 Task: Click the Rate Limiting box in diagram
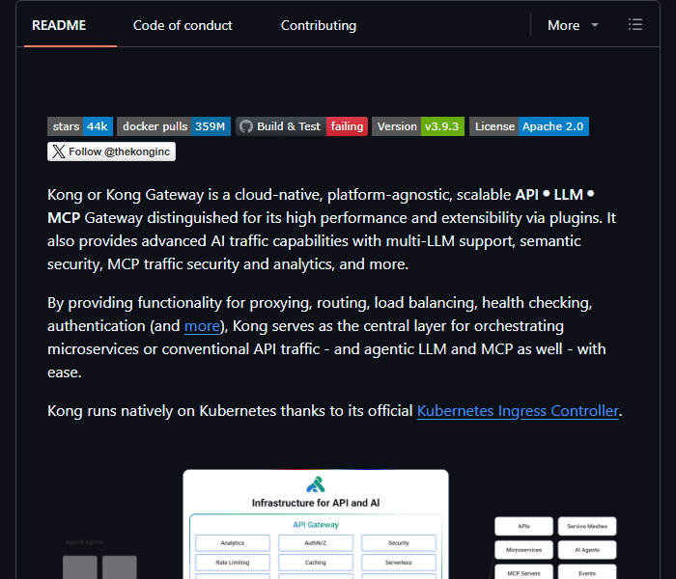tap(233, 563)
